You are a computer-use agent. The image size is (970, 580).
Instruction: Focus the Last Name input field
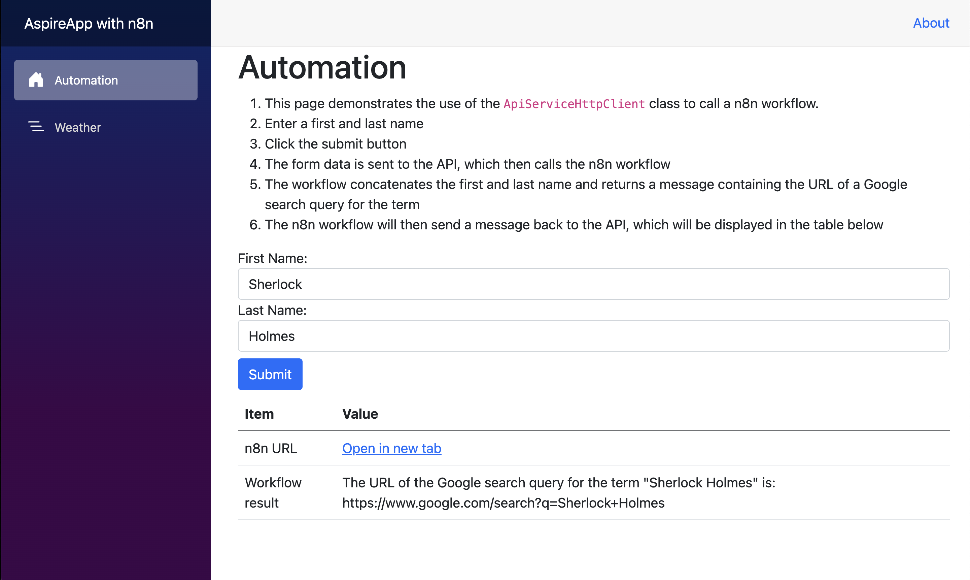pyautogui.click(x=594, y=336)
